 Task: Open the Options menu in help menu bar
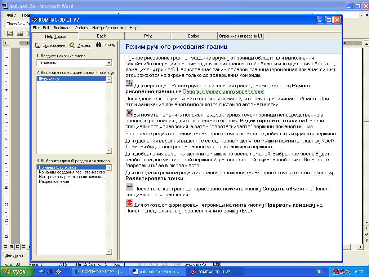click(x=81, y=28)
